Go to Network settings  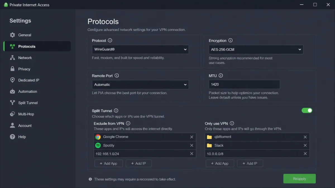pyautogui.click(x=37, y=58)
